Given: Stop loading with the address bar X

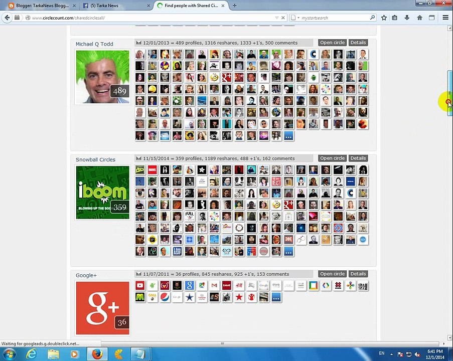Looking at the screenshot, I should 283,18.
